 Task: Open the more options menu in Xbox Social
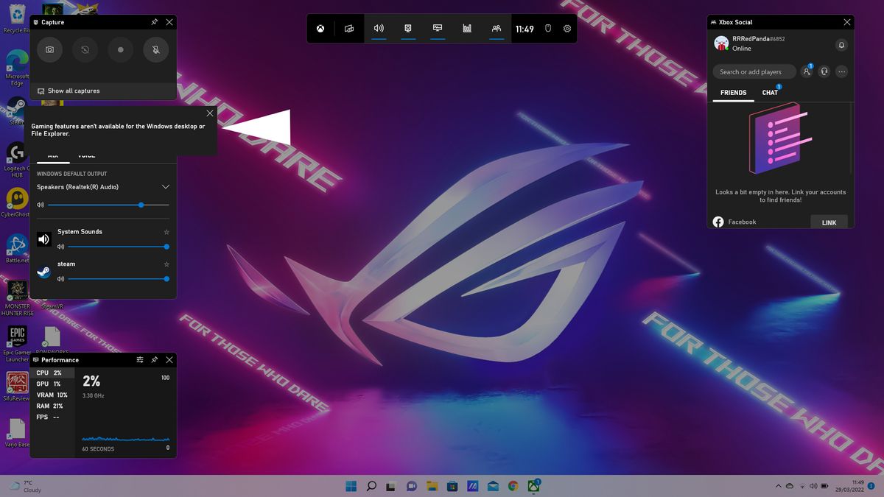click(841, 71)
